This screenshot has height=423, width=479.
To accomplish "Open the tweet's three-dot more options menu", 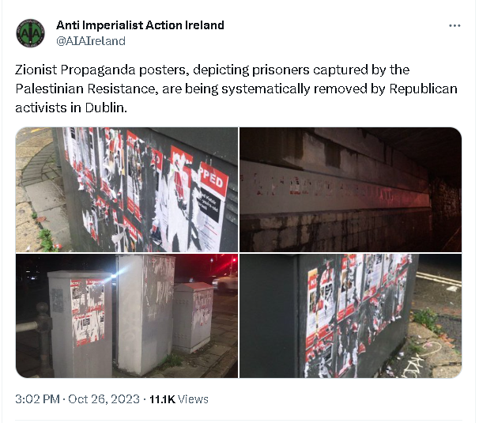I will pyautogui.click(x=454, y=25).
